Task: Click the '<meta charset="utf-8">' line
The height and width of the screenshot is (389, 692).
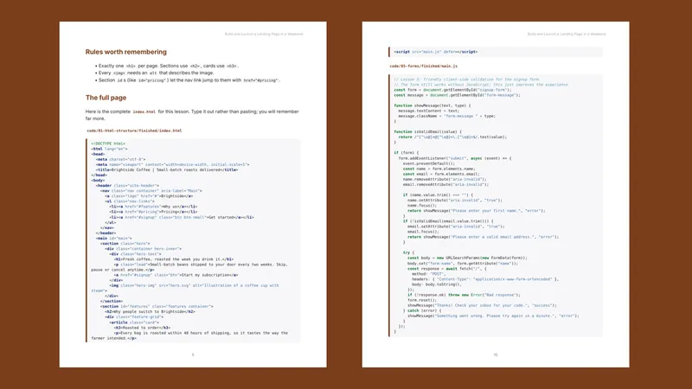Action: (x=120, y=159)
